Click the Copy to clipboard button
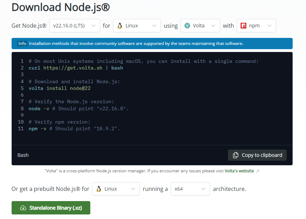Screen dimensions: 306x219 257,155
